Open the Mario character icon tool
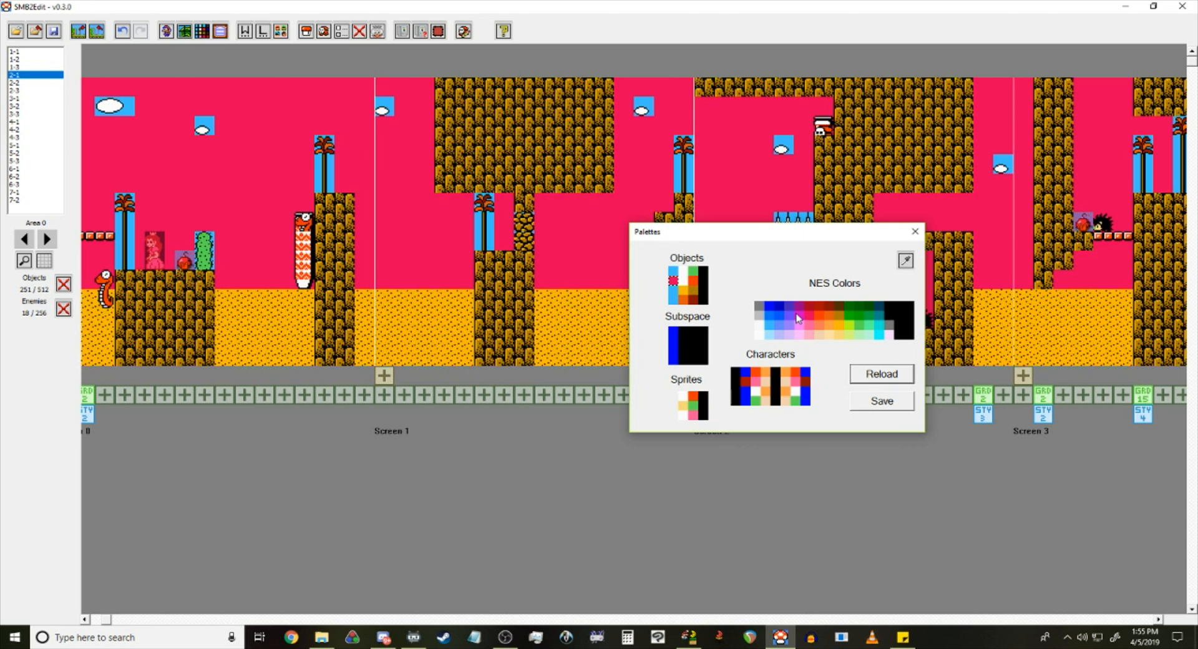Viewport: 1198px width, 649px height. (x=166, y=31)
